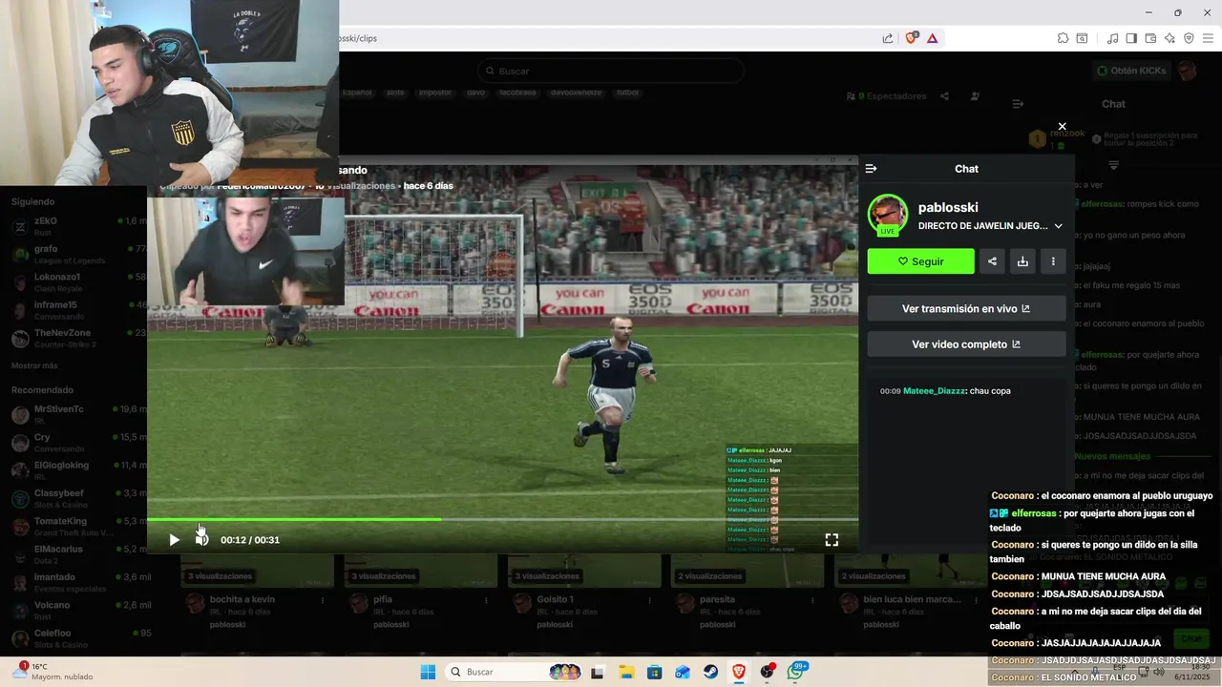Collapse the clip chat panel arrow icon

pyautogui.click(x=871, y=169)
